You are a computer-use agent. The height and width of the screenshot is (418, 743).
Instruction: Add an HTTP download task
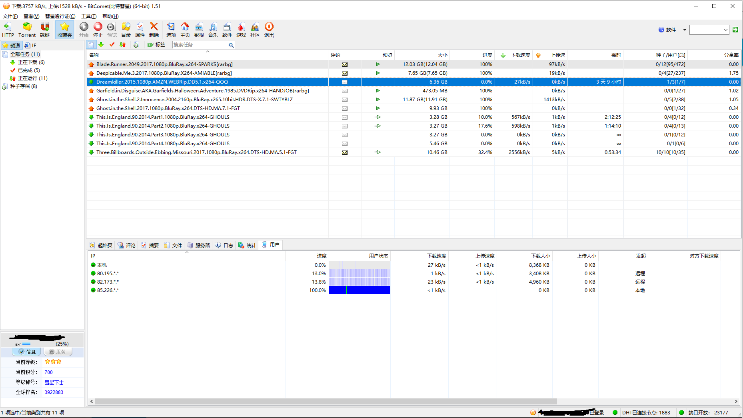pyautogui.click(x=8, y=30)
